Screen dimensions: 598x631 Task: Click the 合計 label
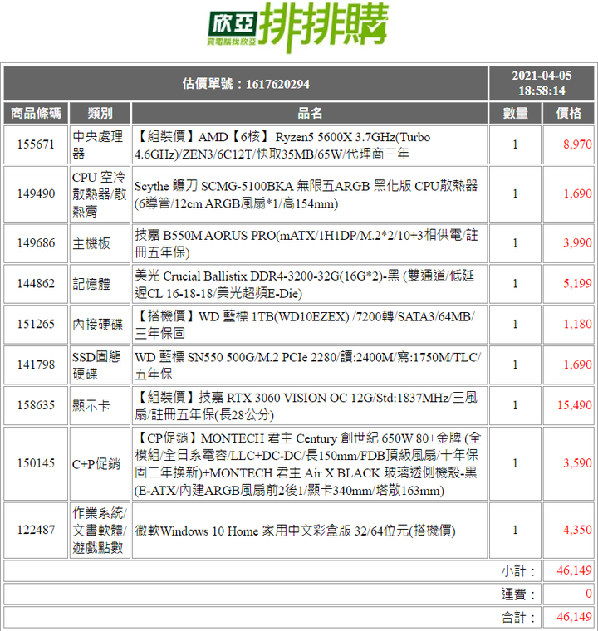tap(518, 618)
